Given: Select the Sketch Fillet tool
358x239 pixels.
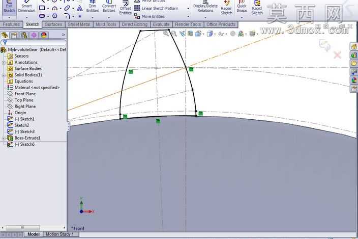Looking at the screenshot, I should click(x=67, y=16).
